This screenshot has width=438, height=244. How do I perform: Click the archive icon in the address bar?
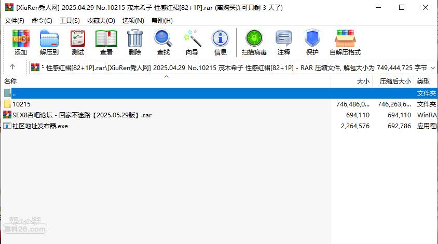pyautogui.click(x=35, y=67)
